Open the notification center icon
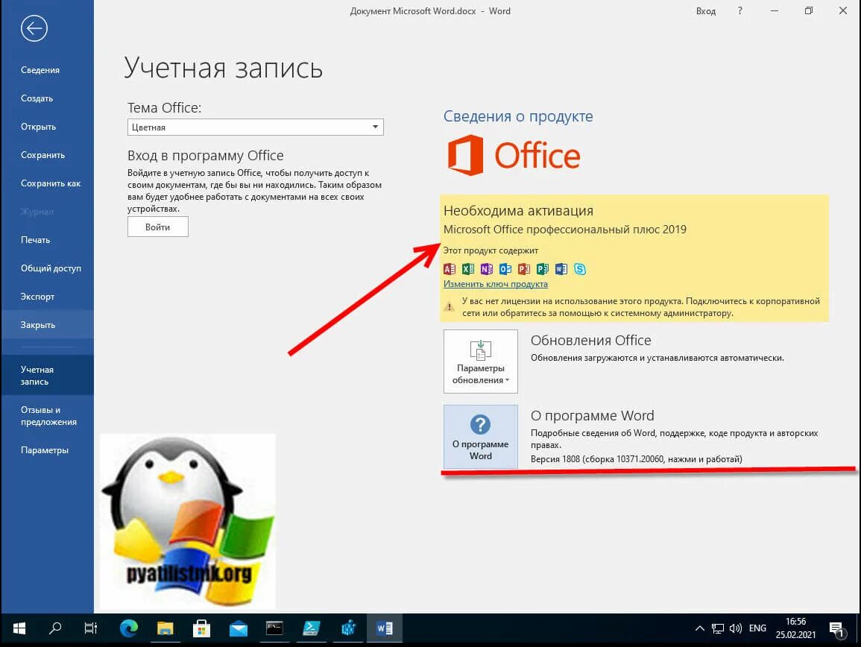Screen dimensions: 861x647 tap(837, 629)
